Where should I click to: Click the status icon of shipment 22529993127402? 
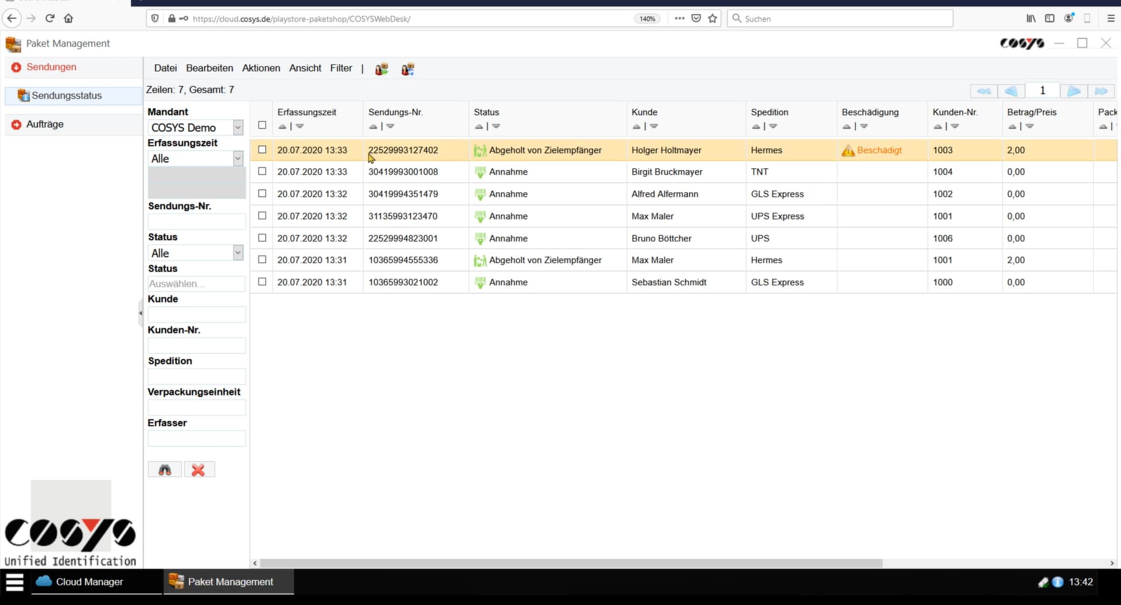coord(480,151)
